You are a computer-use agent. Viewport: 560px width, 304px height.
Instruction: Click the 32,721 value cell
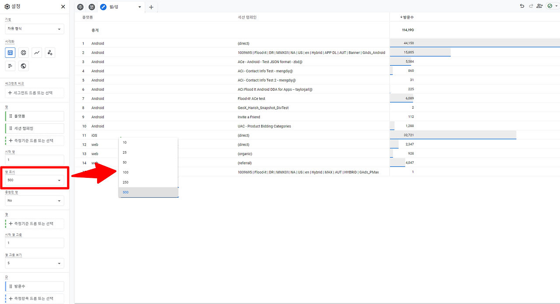(x=409, y=135)
